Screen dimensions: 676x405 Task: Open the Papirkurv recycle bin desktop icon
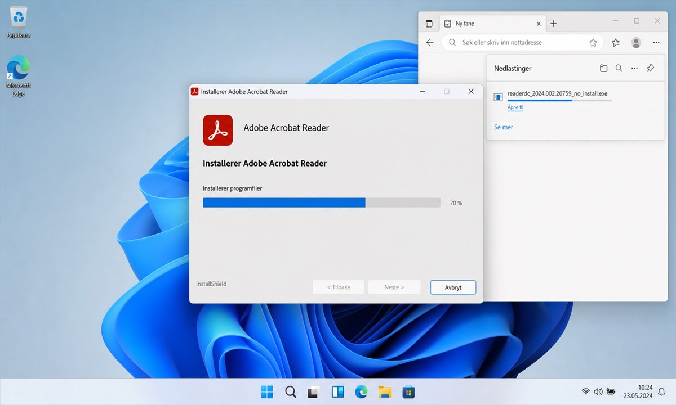point(19,22)
